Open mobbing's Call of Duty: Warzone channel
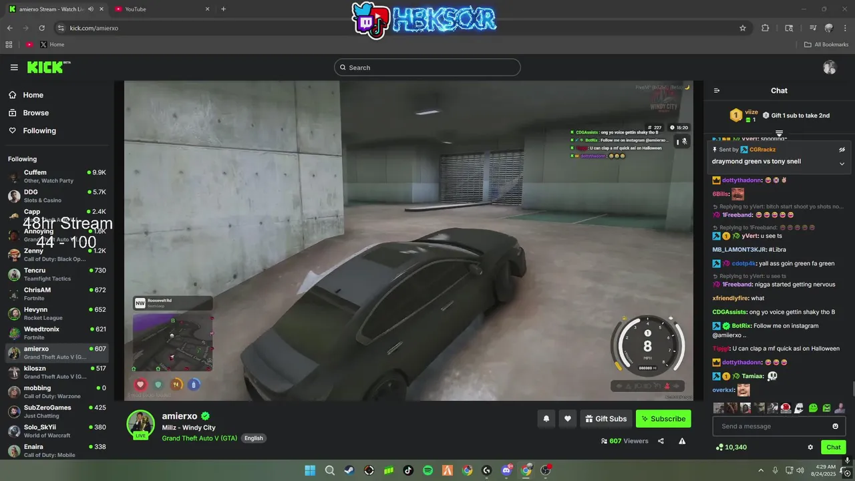This screenshot has height=481, width=855. (57, 392)
